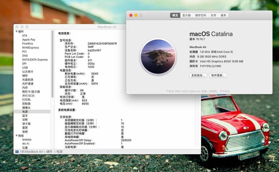The height and width of the screenshot is (172, 279).
Task: Switch to the 显示器 tab
Action: (186, 15)
